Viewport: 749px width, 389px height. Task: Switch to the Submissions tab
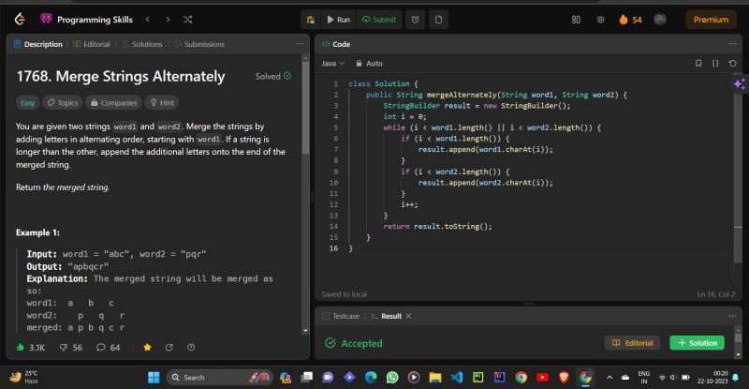199,44
